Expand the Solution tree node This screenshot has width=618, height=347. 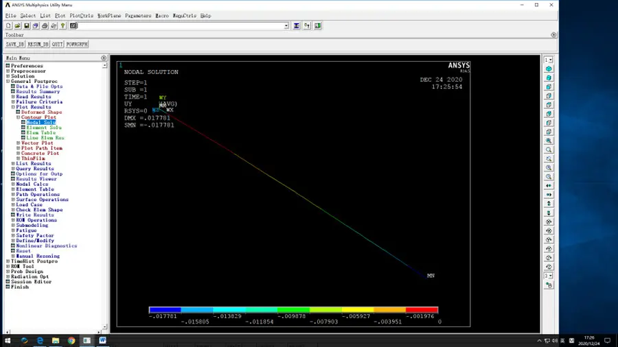click(x=8, y=76)
